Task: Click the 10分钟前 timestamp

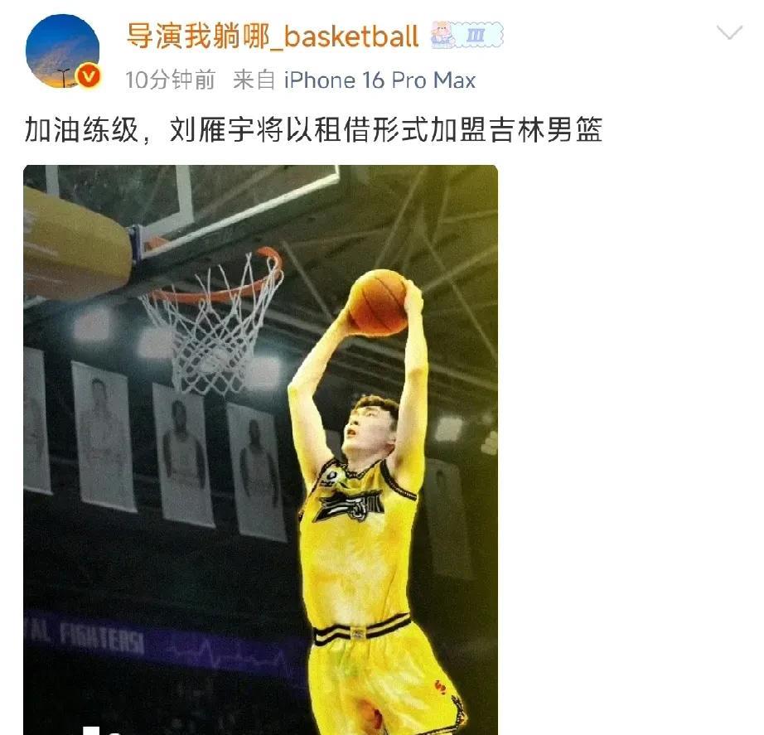Action: [x=171, y=80]
